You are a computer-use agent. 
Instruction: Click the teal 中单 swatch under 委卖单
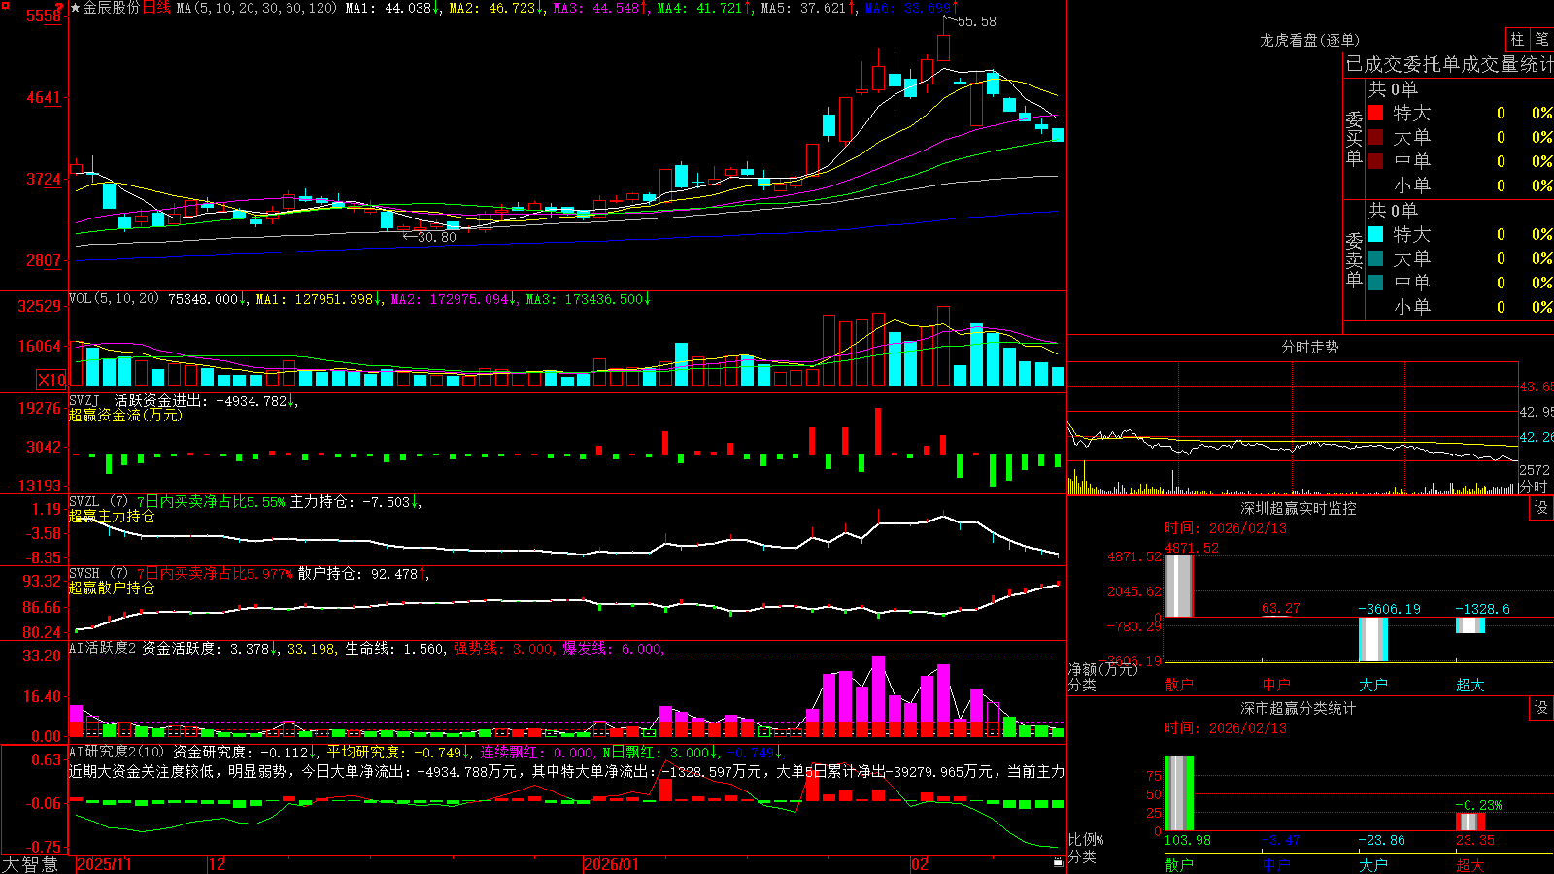click(x=1375, y=283)
